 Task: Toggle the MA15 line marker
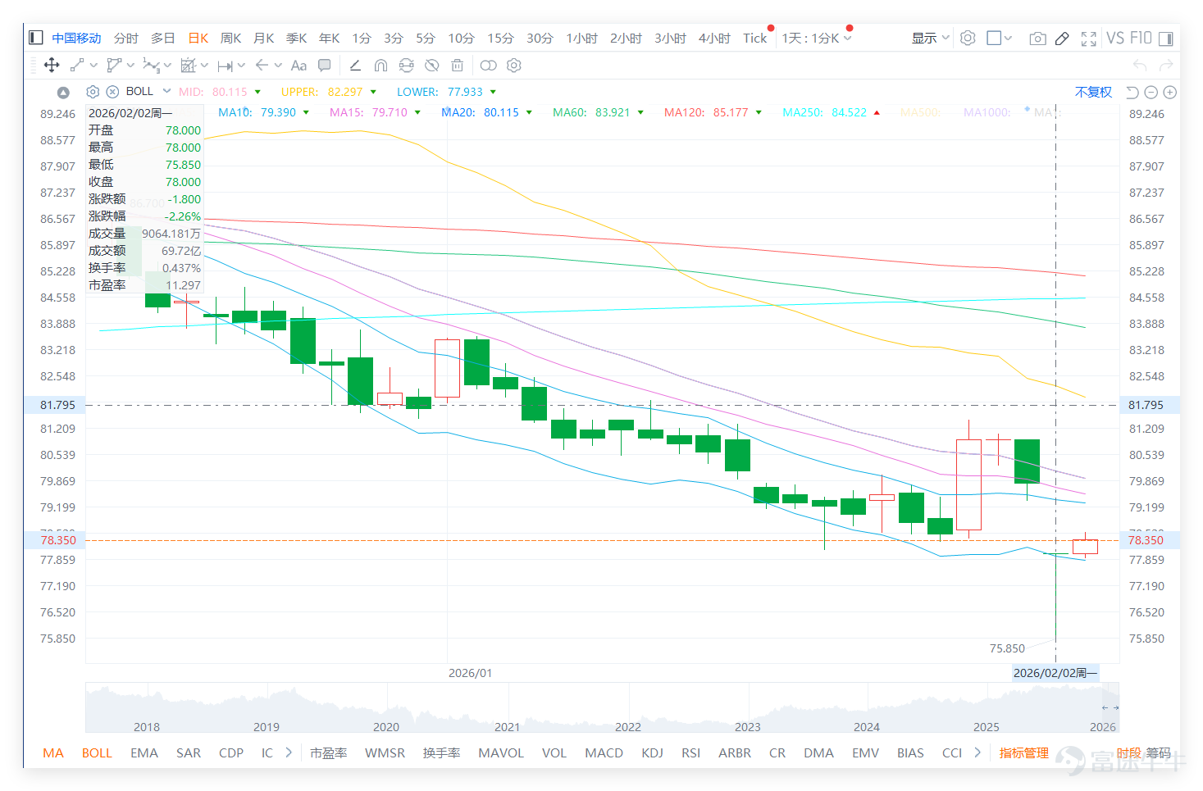pyautogui.click(x=417, y=112)
